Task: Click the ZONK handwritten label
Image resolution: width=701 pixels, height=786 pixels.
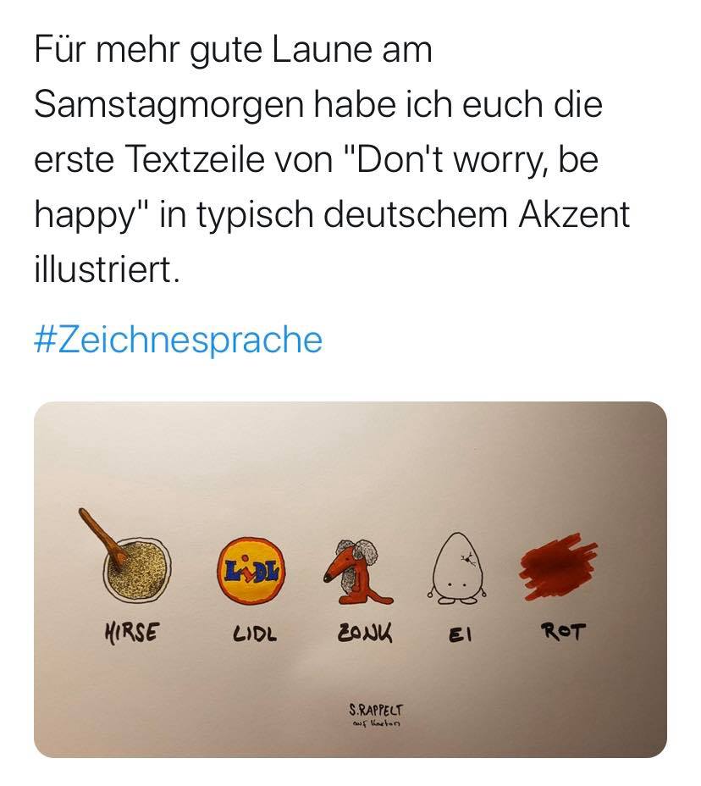Action: pyautogui.click(x=364, y=632)
